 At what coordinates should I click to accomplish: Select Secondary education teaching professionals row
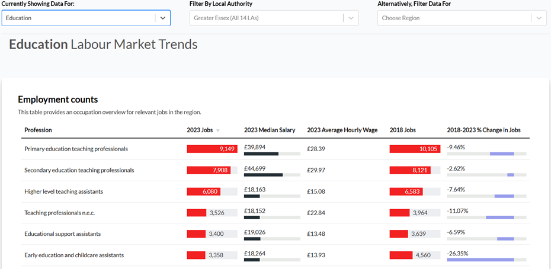pyautogui.click(x=79, y=170)
